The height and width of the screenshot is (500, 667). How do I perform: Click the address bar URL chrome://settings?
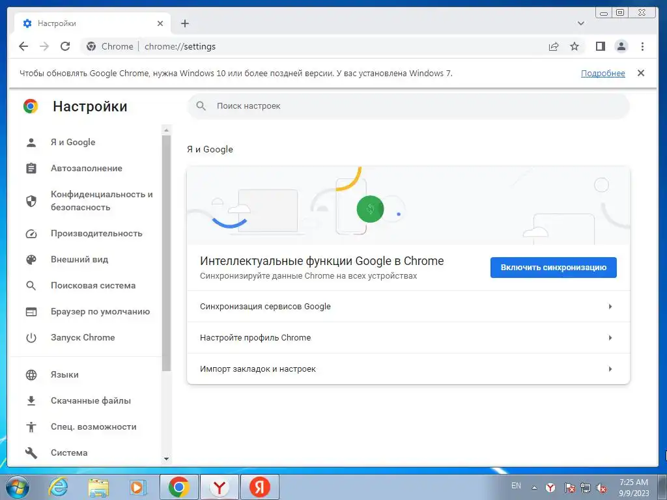[x=180, y=46]
